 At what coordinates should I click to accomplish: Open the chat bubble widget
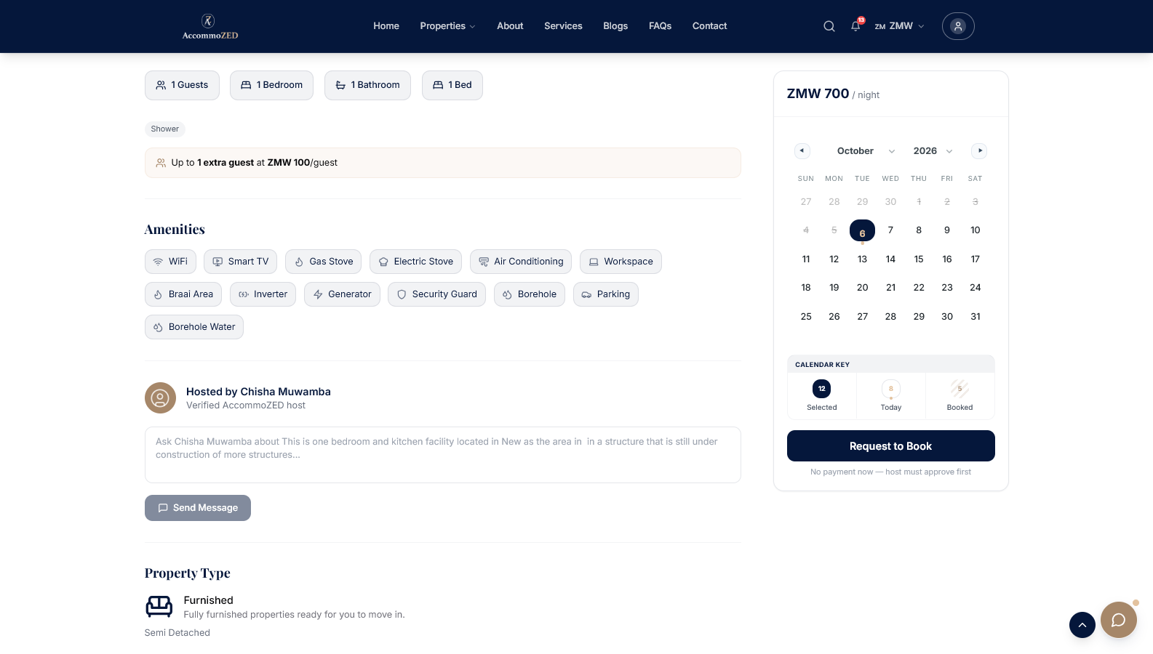pyautogui.click(x=1119, y=620)
